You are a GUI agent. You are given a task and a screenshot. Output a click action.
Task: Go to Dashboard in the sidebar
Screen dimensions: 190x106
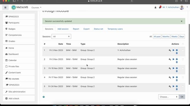[19, 54]
